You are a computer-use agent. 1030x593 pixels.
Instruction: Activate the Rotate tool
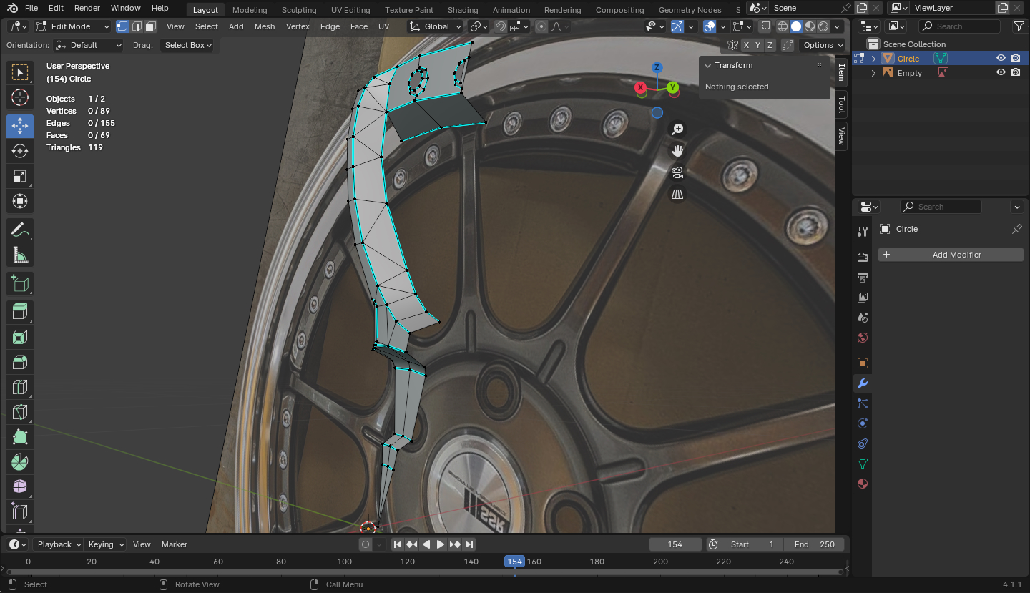click(20, 151)
